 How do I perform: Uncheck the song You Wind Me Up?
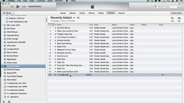click(x=55, y=28)
